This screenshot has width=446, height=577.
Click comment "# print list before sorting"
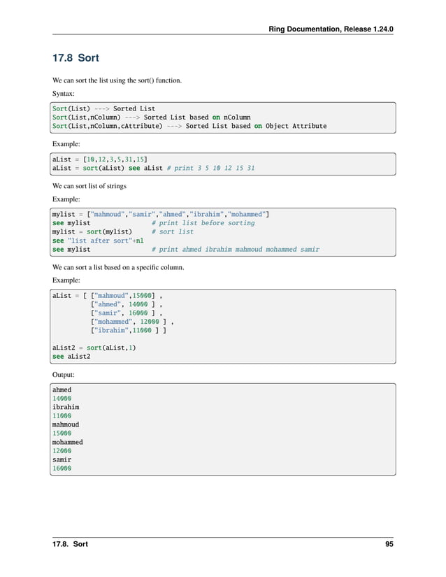203,223
